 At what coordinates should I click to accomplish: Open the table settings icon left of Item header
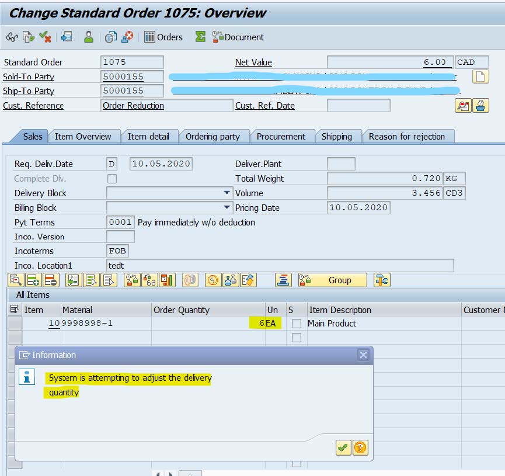14,310
